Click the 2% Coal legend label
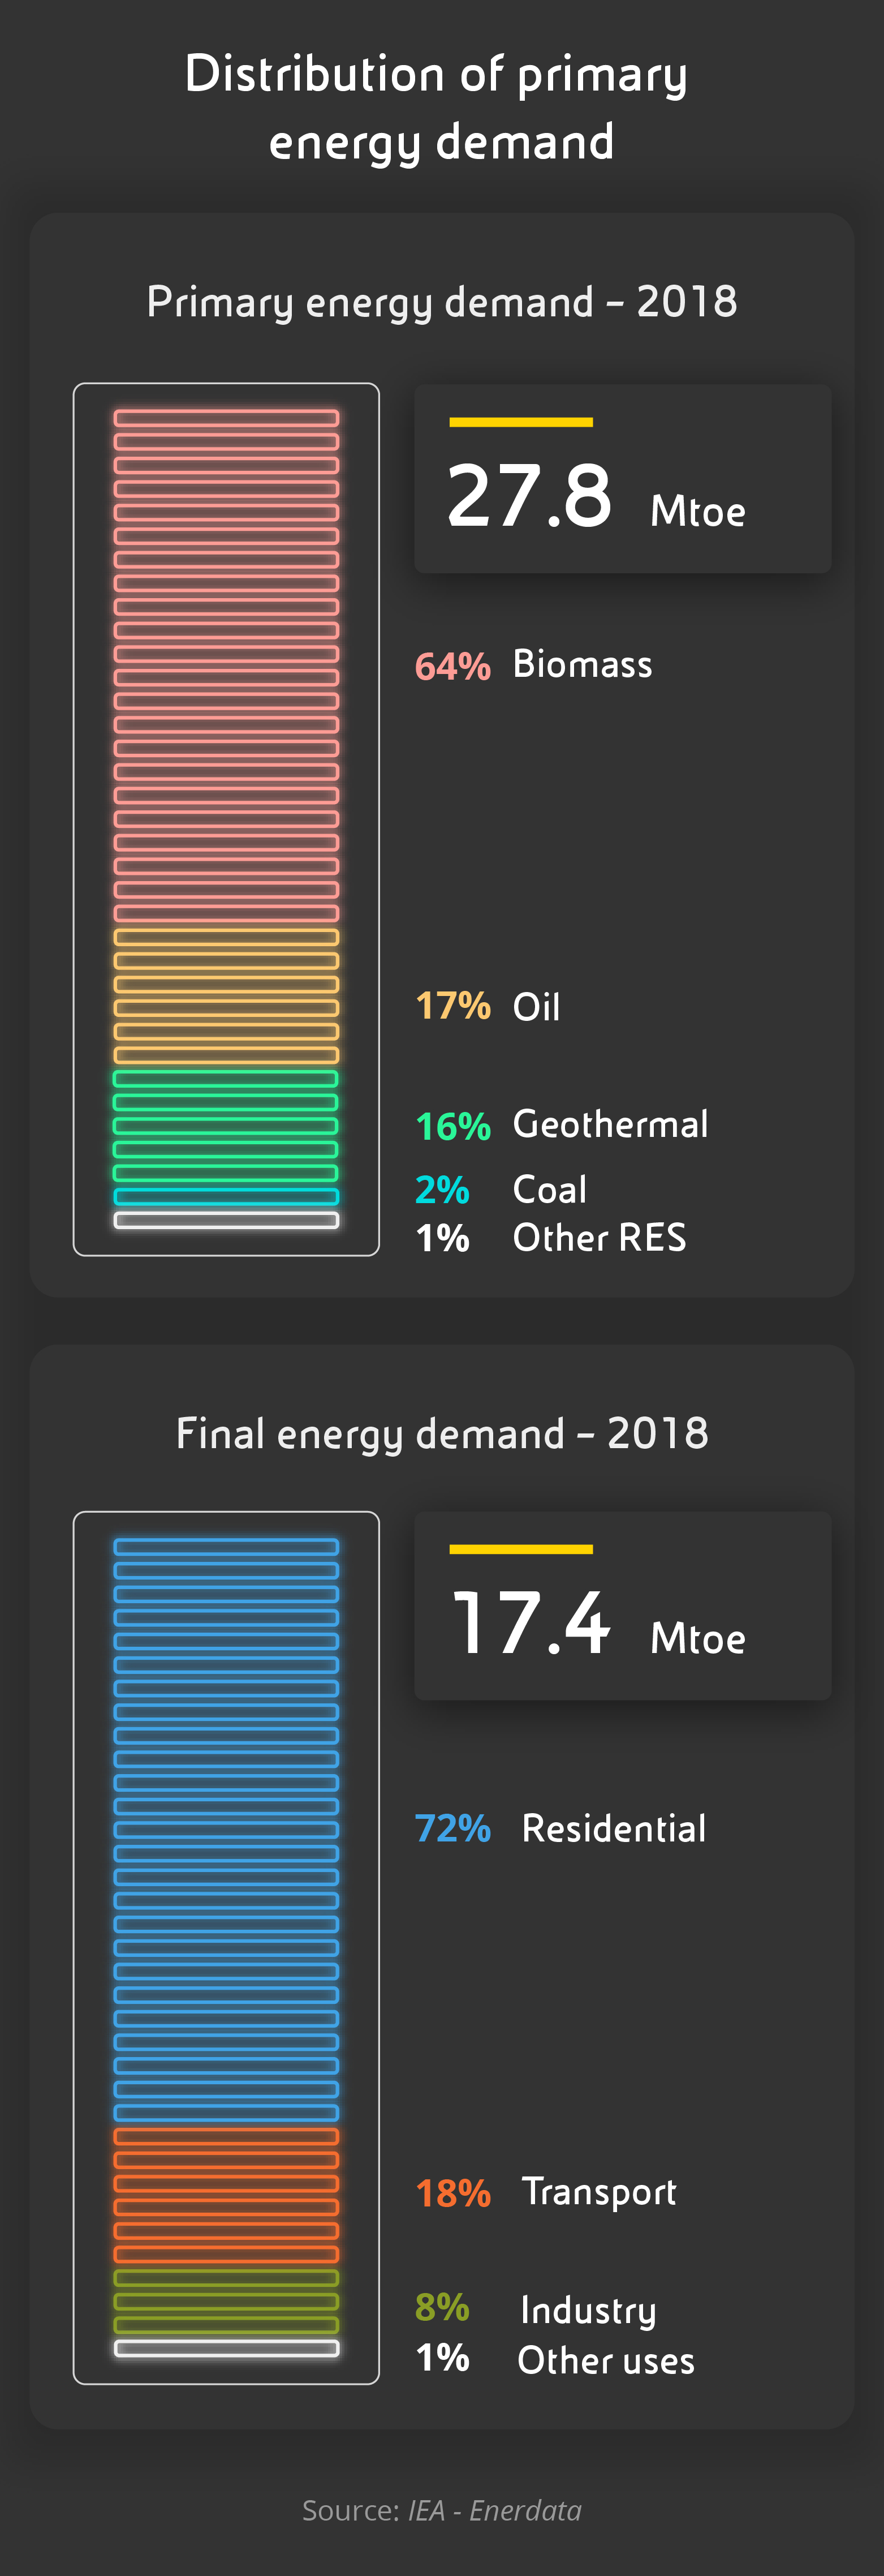 tap(501, 1190)
